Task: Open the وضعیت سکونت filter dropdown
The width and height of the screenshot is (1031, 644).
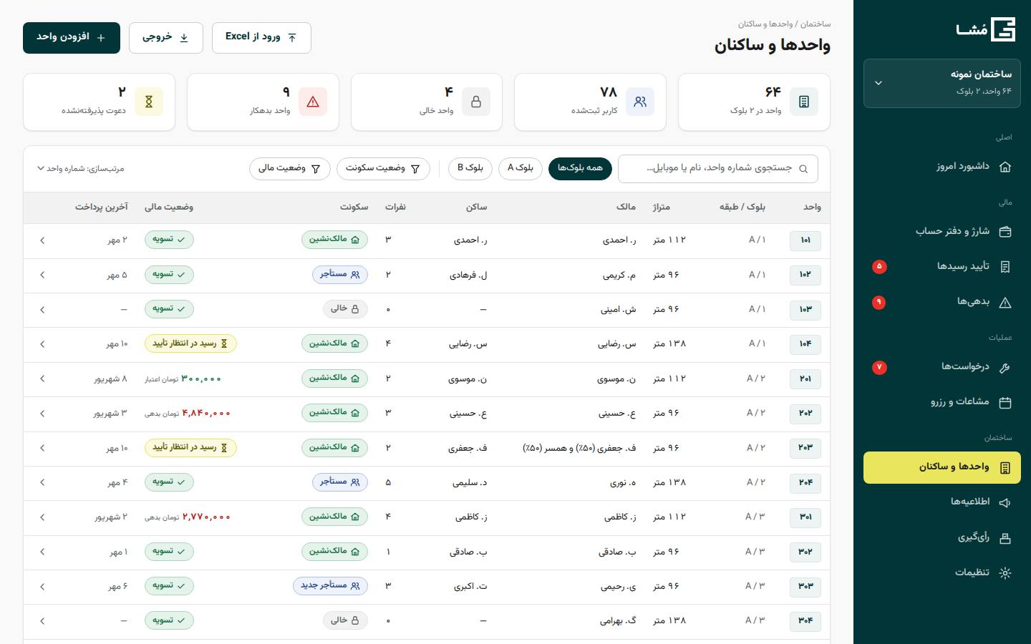Action: pyautogui.click(x=383, y=168)
